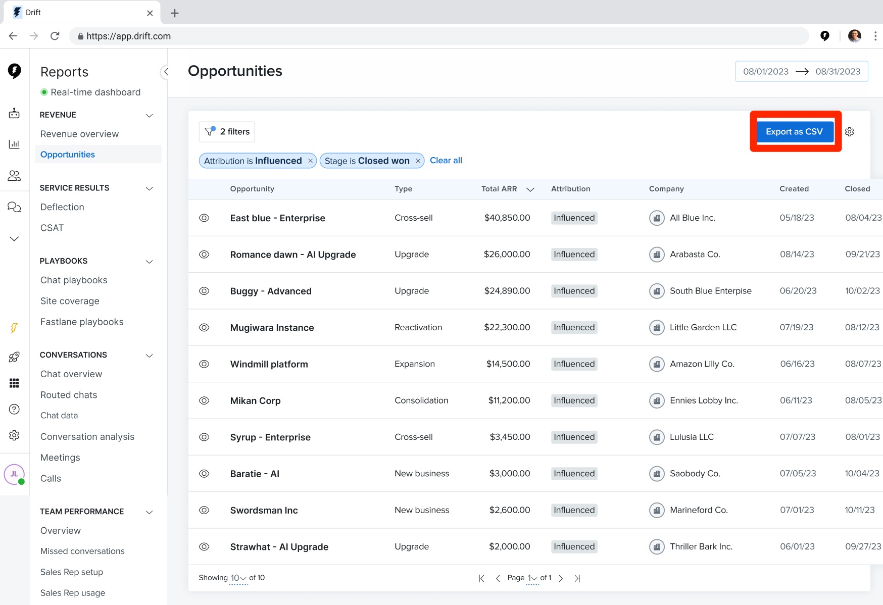Viewport: 883px width, 605px height.
Task: Open the app grid icon in left rail
Action: 14,383
